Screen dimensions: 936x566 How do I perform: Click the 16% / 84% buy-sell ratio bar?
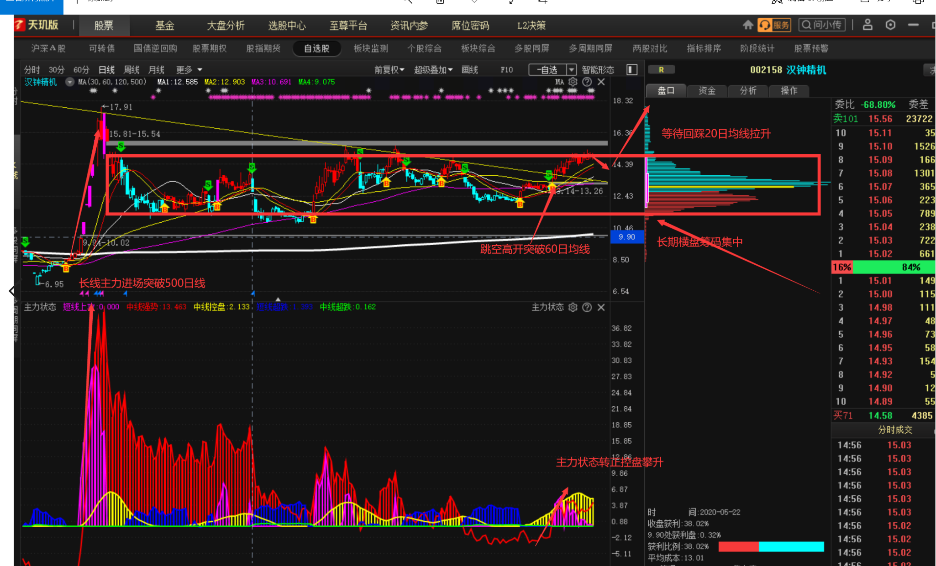point(883,267)
